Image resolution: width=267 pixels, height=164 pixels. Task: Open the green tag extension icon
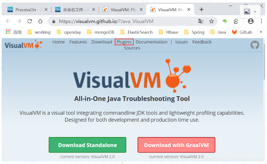pyautogui.click(x=236, y=21)
